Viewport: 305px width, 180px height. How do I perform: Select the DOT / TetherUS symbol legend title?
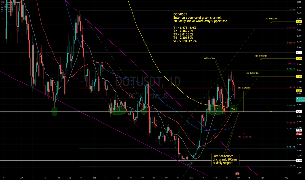click(11, 2)
